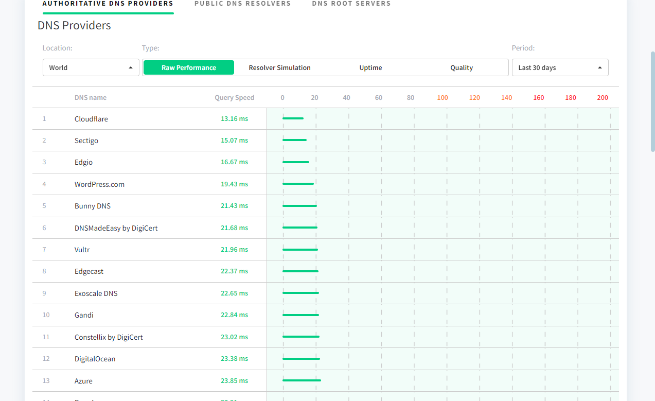Click the 100 ms axis label
This screenshot has height=401, width=655.
tap(442, 98)
